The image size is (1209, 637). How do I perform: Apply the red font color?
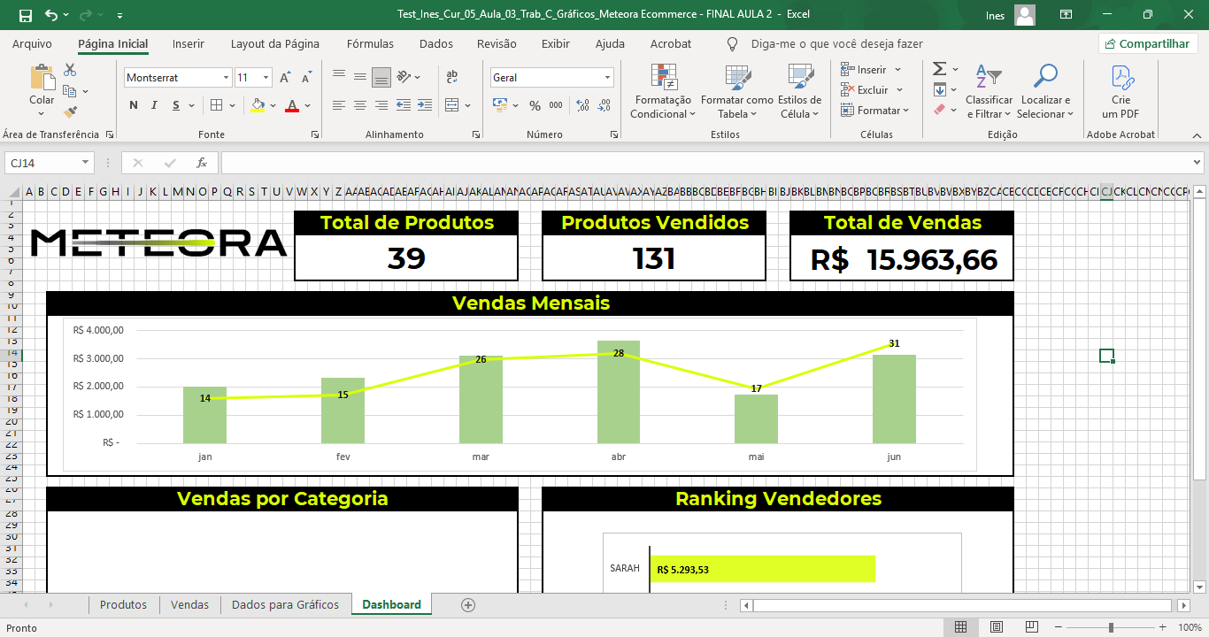pos(292,105)
